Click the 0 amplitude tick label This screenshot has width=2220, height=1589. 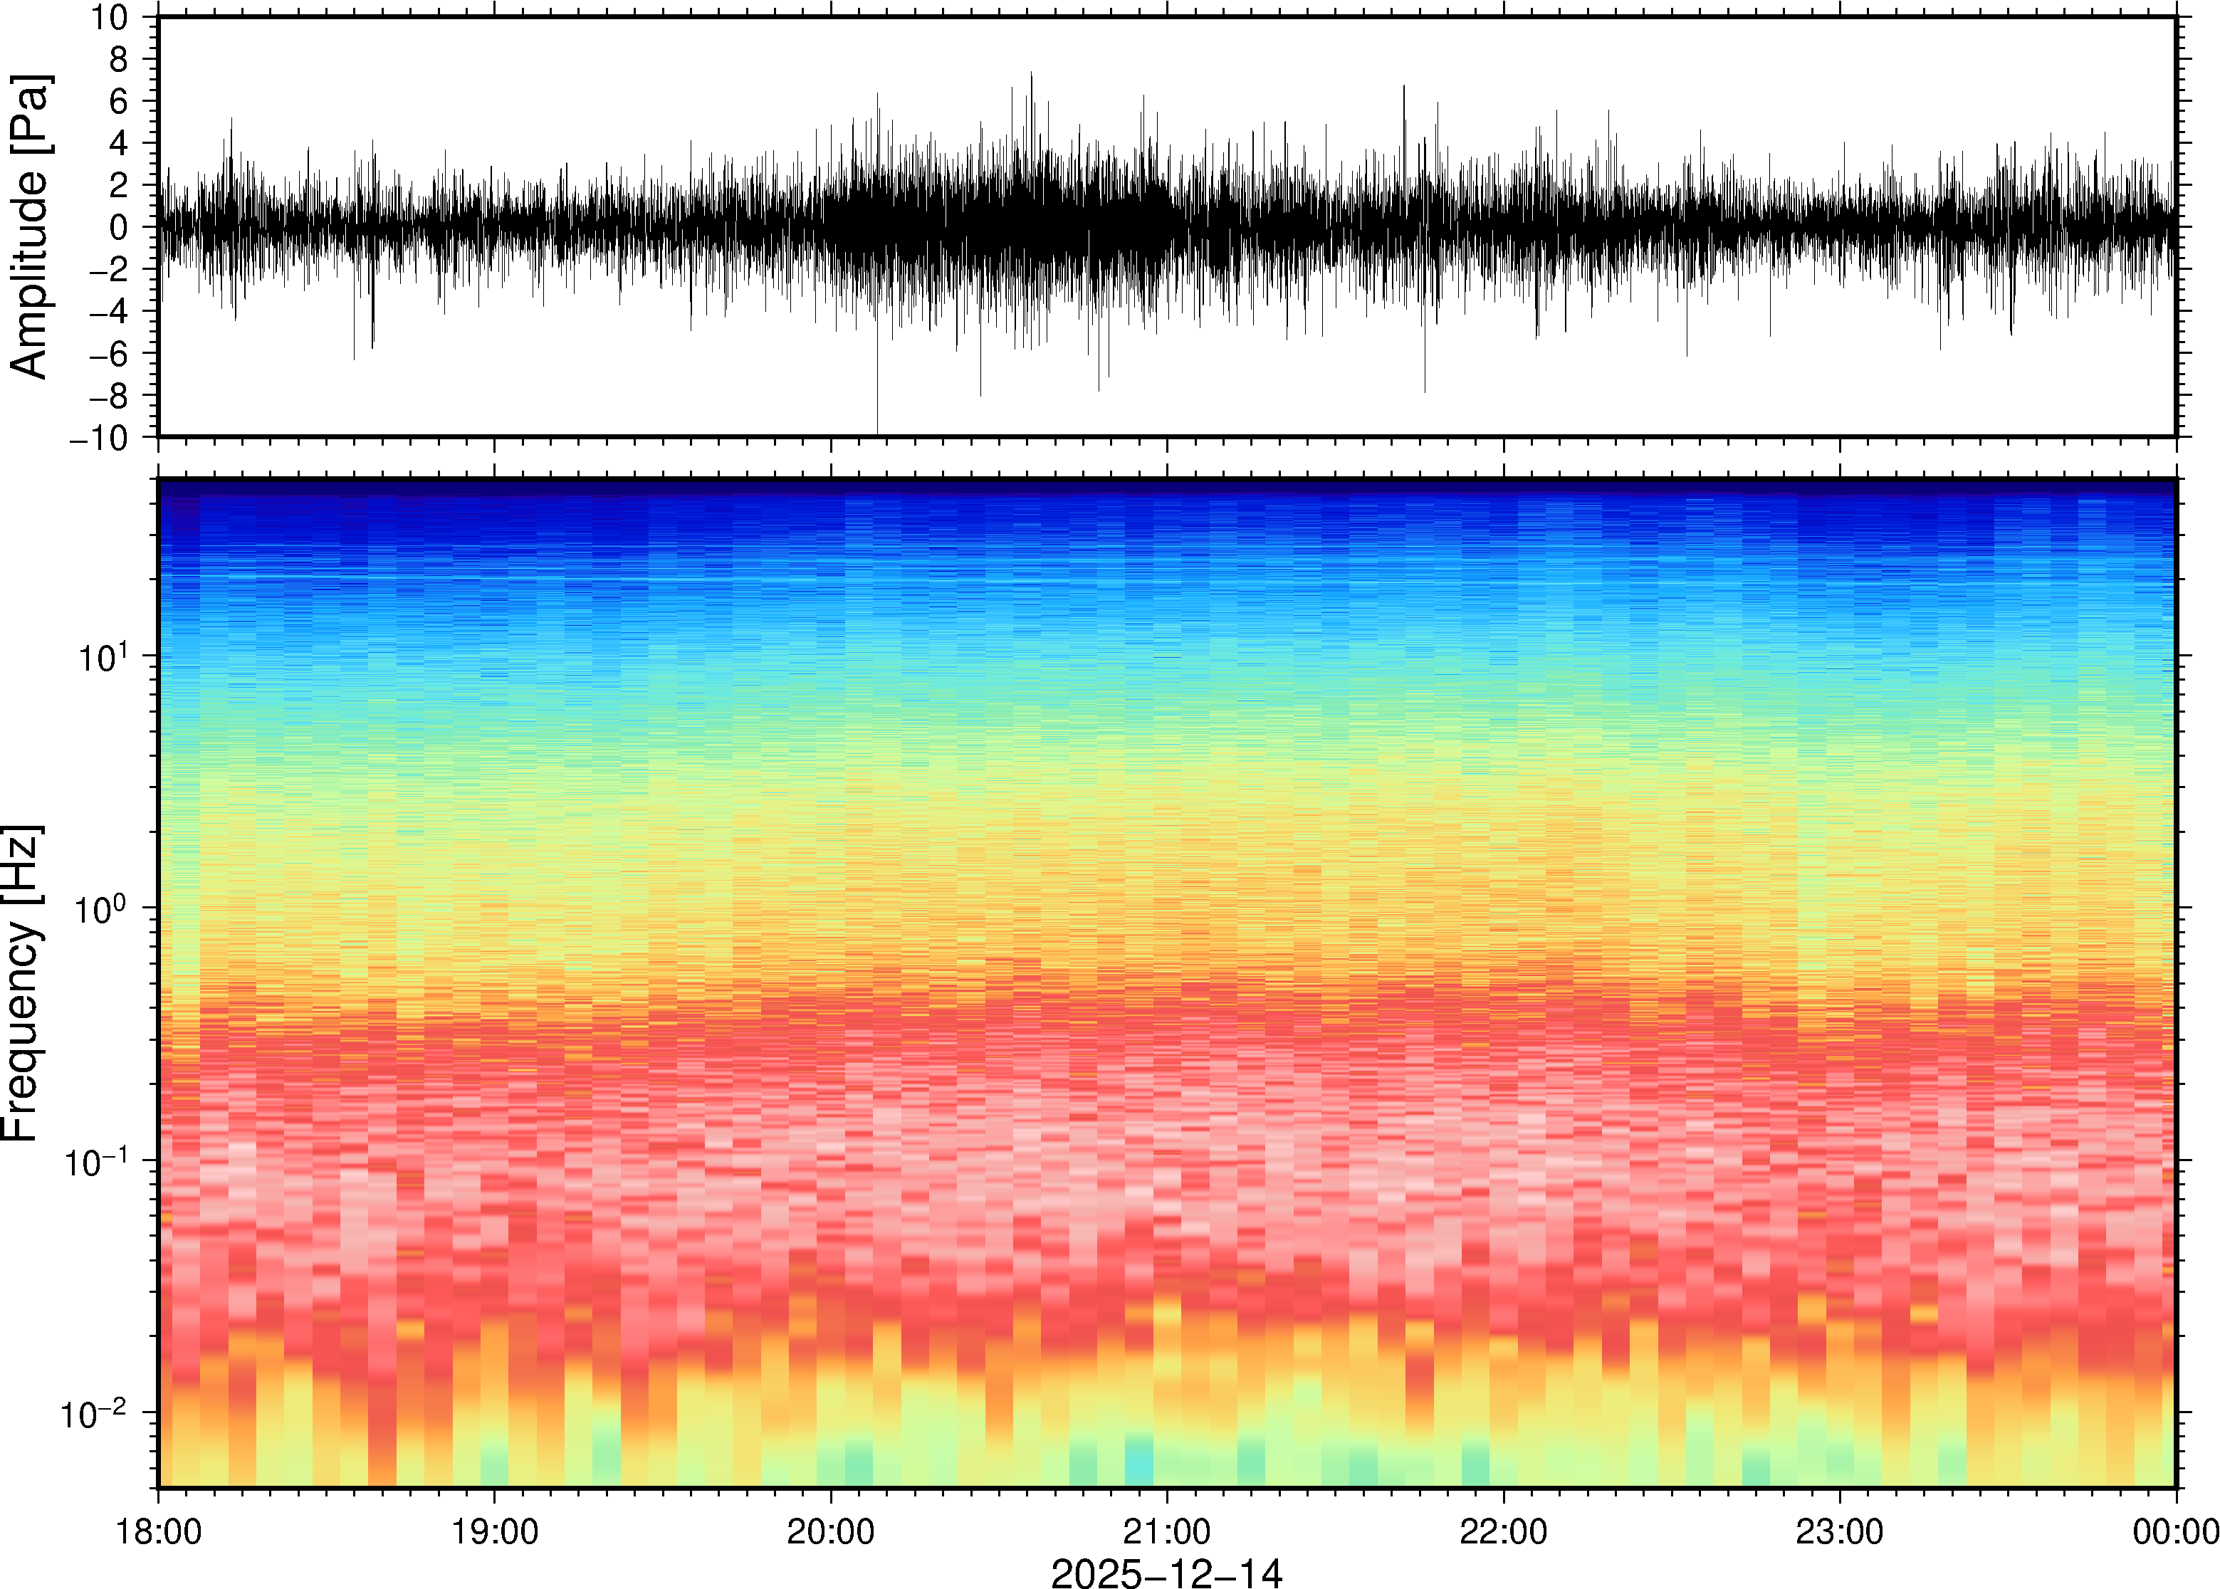[120, 227]
